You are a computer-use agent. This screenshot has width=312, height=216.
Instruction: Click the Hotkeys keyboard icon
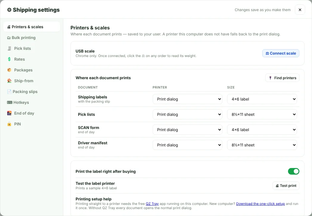pos(10,102)
